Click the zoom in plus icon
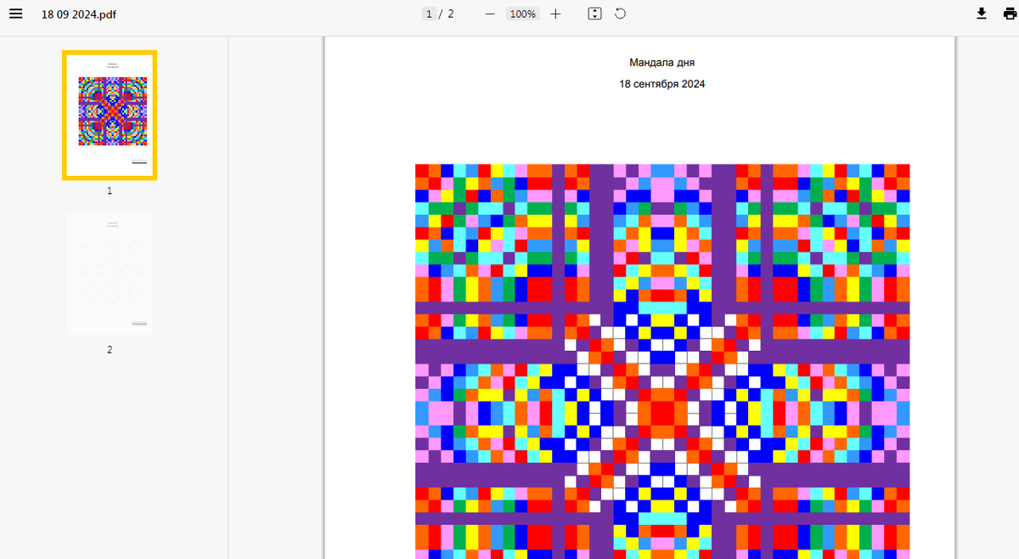This screenshot has width=1019, height=559. pyautogui.click(x=555, y=14)
